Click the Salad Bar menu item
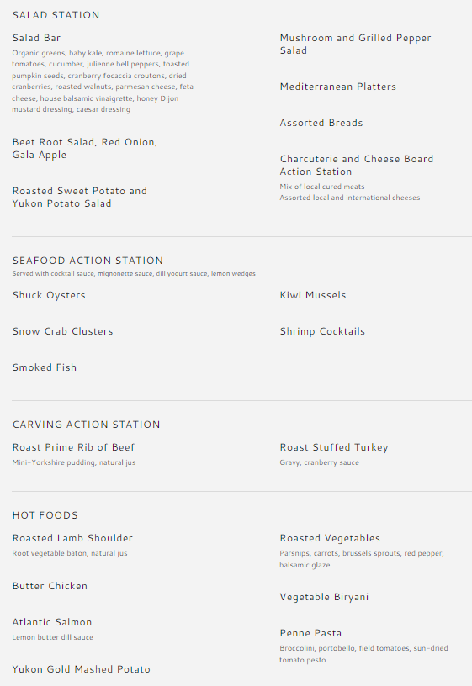Viewport: 472px width, 686px height. [x=36, y=38]
